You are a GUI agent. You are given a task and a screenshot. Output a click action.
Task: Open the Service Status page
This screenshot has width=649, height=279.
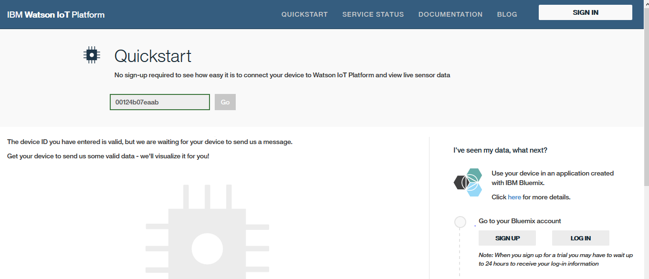pos(373,14)
